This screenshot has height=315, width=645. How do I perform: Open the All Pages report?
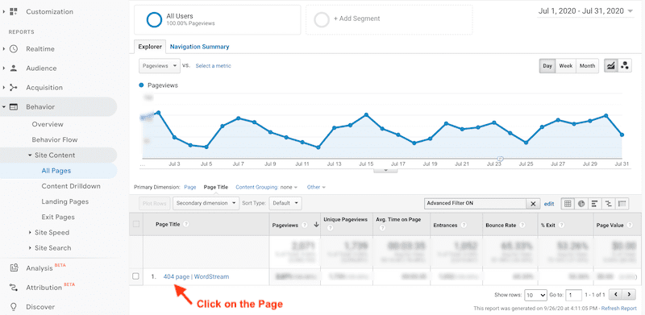[x=56, y=171]
